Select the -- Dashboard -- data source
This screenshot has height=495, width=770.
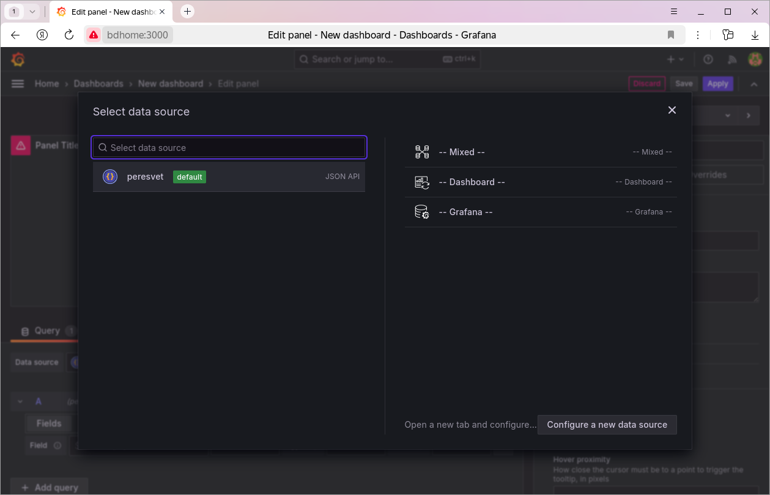pyautogui.click(x=541, y=182)
